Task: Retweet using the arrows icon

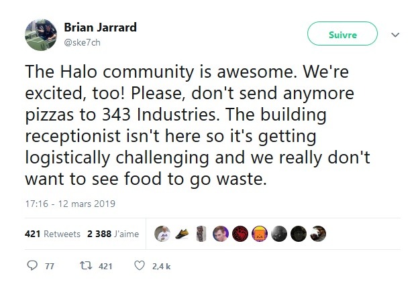Action: 87,265
